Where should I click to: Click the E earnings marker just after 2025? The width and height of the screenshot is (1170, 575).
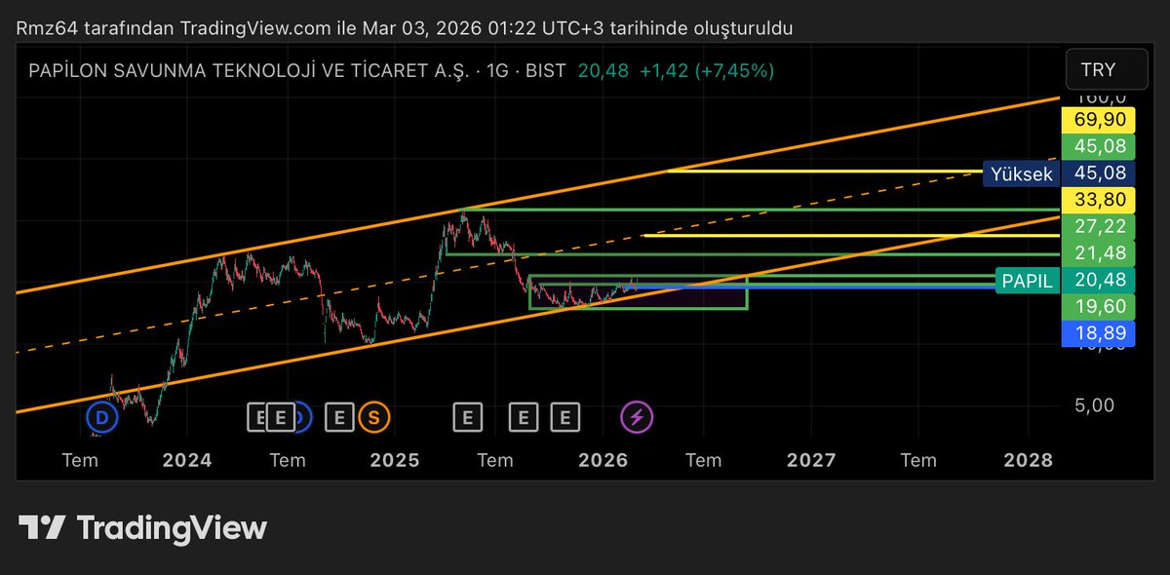tap(467, 418)
